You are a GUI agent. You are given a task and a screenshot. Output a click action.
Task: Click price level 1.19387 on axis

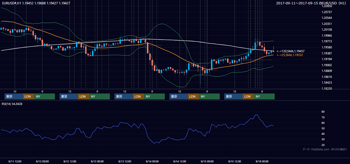coord(326,54)
